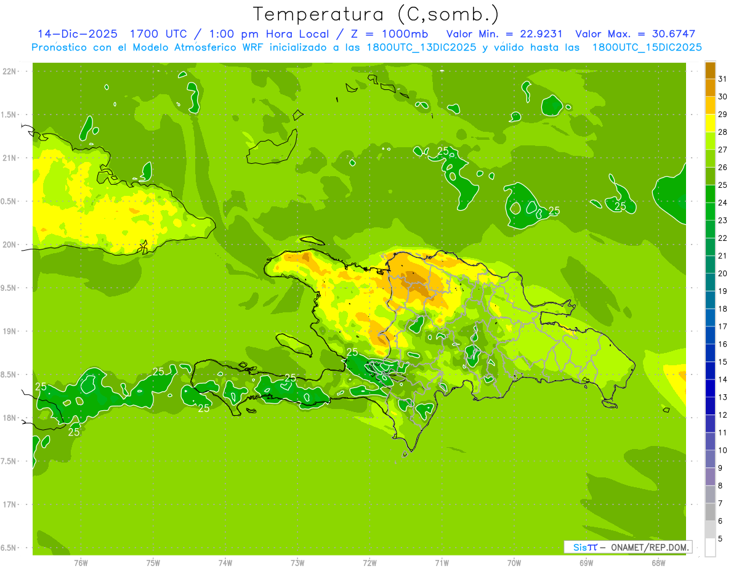739x571 pixels.
Task: Click the '5' color bar label
Action: [721, 538]
